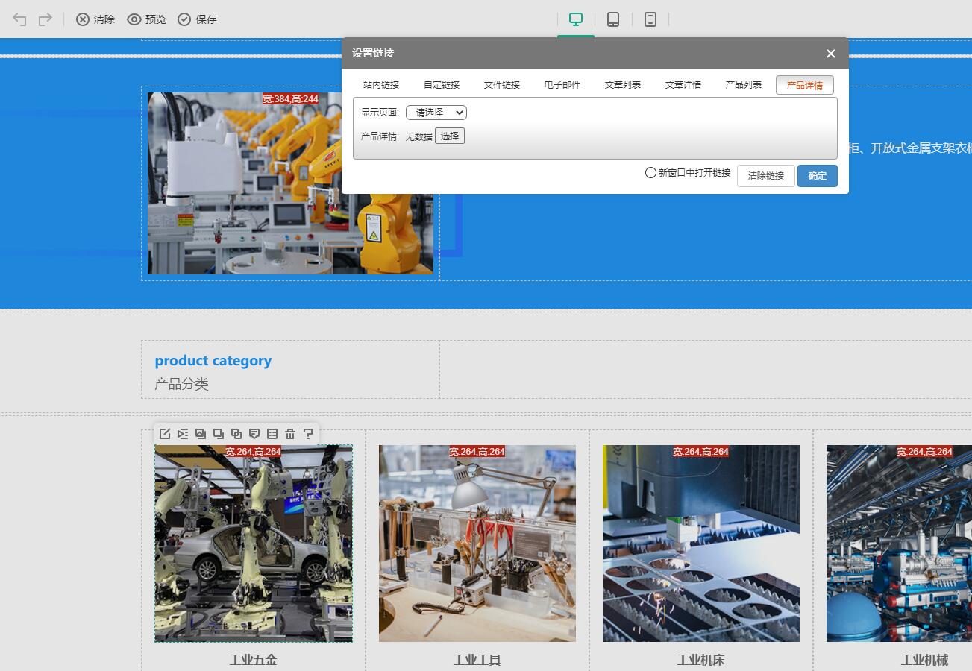Select the 站内链接 tab
Viewport: 972px width, 671px height.
point(381,85)
